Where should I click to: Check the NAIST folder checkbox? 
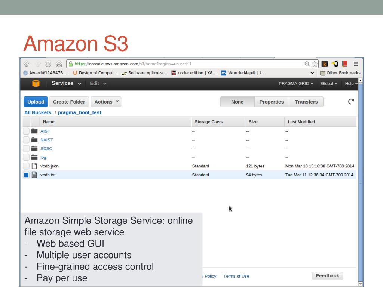[26, 140]
